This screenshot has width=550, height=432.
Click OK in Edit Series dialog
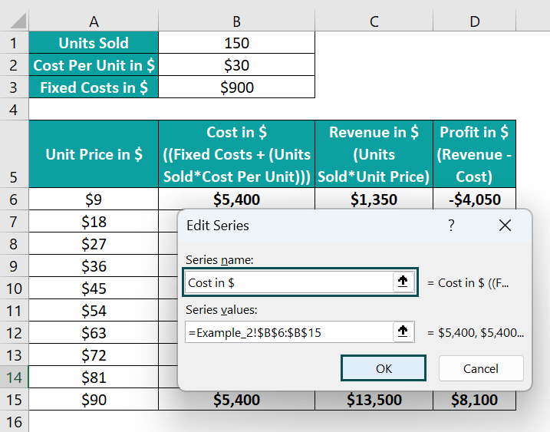(x=384, y=368)
